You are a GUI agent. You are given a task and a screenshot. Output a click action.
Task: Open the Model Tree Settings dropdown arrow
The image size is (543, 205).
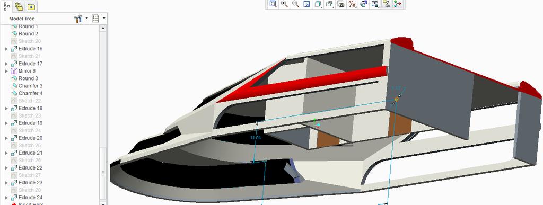pos(86,19)
